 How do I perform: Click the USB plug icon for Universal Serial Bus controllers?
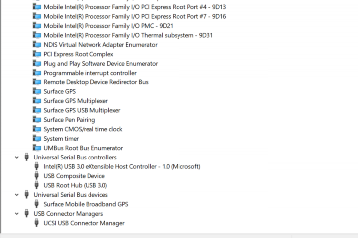click(27, 157)
